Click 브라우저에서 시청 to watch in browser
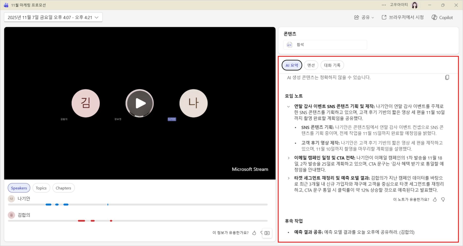 [403, 17]
